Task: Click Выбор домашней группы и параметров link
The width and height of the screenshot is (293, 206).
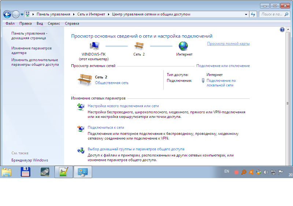Action: pos(136,149)
